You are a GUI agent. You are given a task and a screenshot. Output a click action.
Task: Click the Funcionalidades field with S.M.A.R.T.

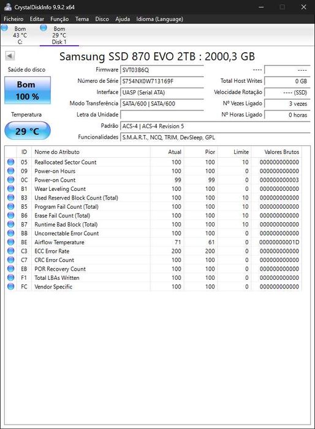coord(215,137)
